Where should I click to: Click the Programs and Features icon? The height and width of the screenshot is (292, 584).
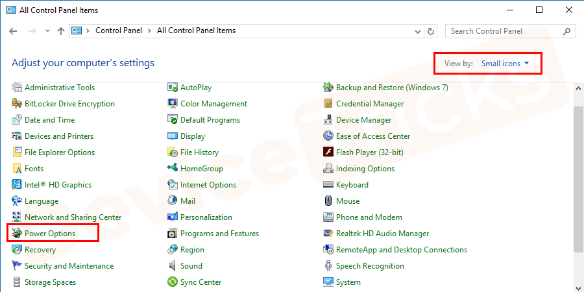[x=173, y=234]
